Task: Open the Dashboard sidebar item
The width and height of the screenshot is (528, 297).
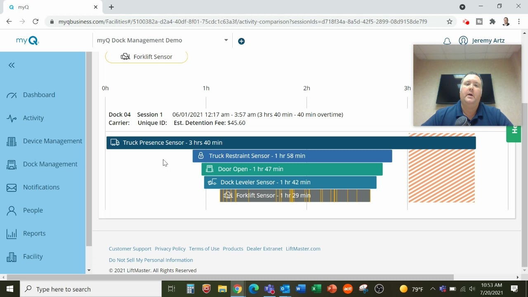Action: (x=39, y=95)
